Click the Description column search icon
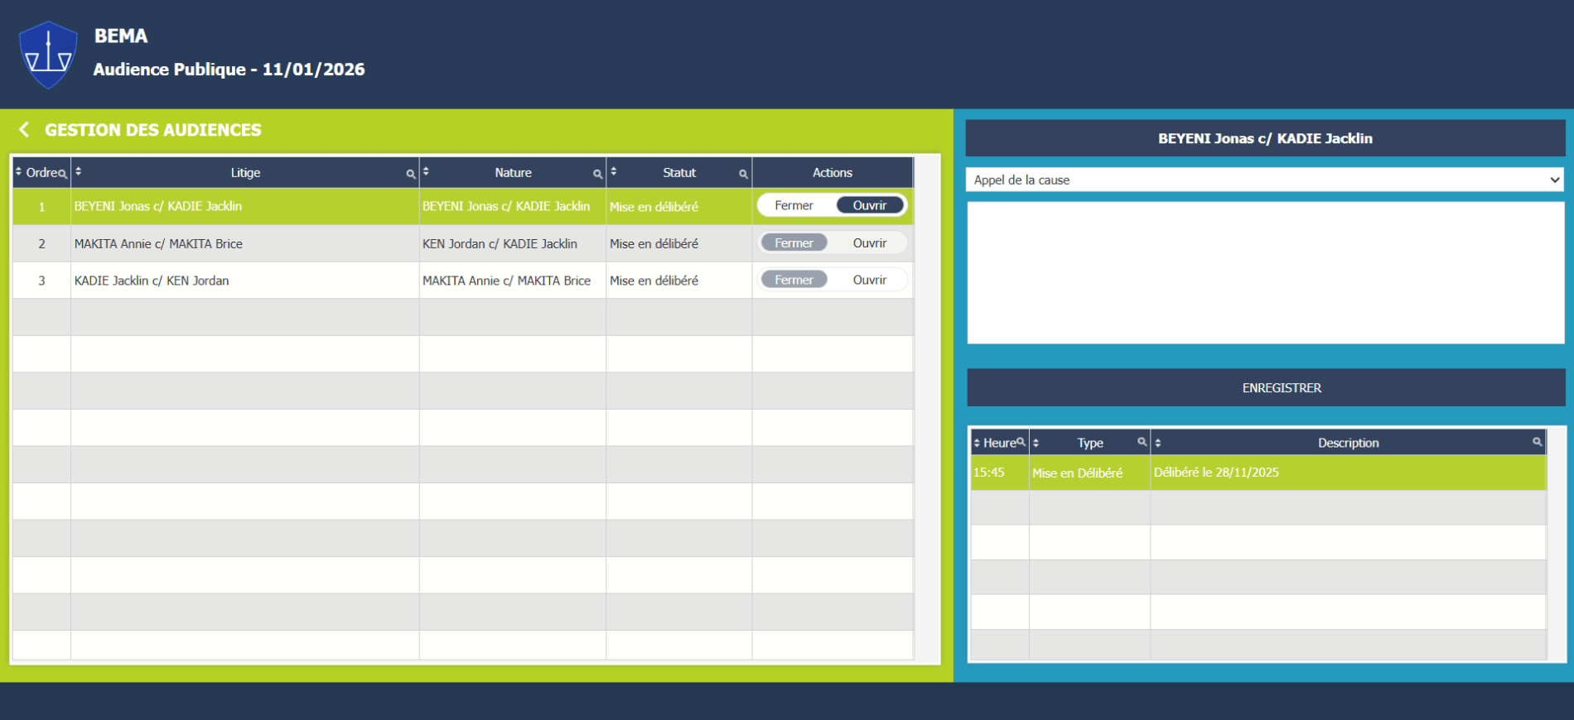The width and height of the screenshot is (1574, 720). tap(1537, 442)
